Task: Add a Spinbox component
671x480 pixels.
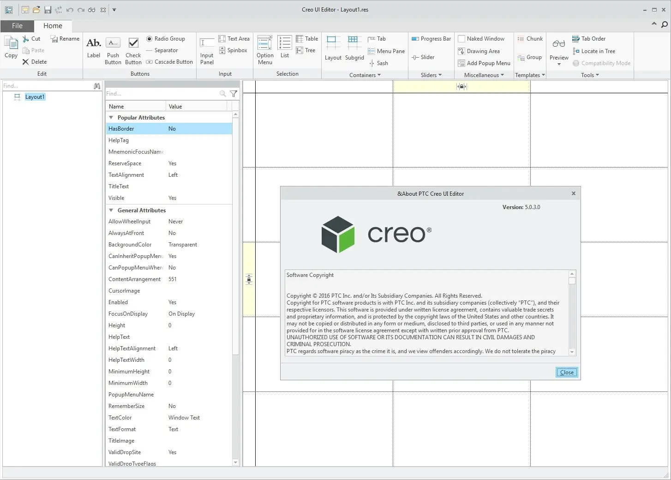Action: [233, 50]
